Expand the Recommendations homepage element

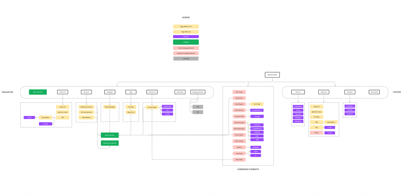(x=239, y=122)
